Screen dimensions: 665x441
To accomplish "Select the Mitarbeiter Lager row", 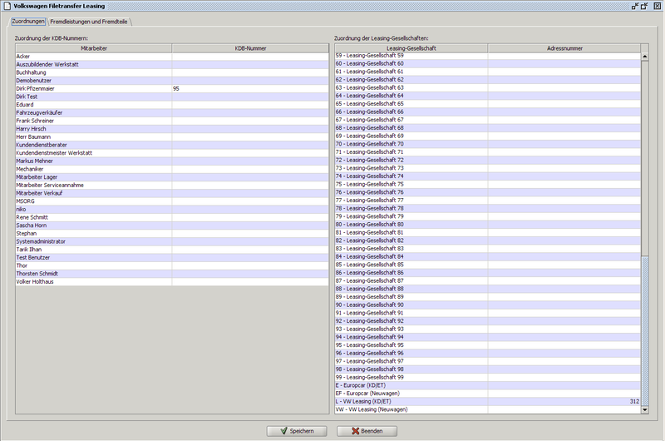I will pos(172,177).
